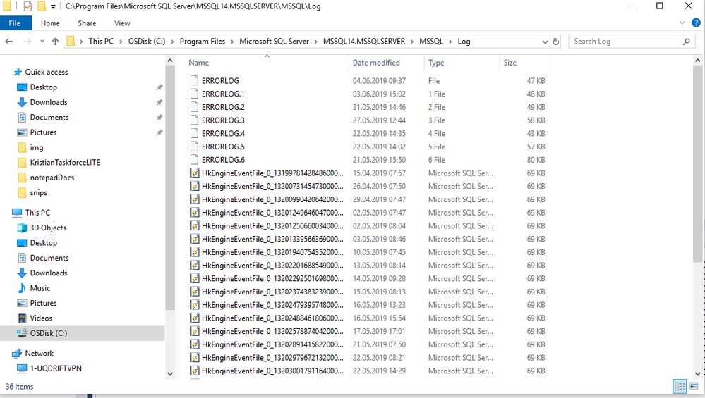Refresh the Log folder view
Screen dimensions: 705x398
pyautogui.click(x=555, y=42)
